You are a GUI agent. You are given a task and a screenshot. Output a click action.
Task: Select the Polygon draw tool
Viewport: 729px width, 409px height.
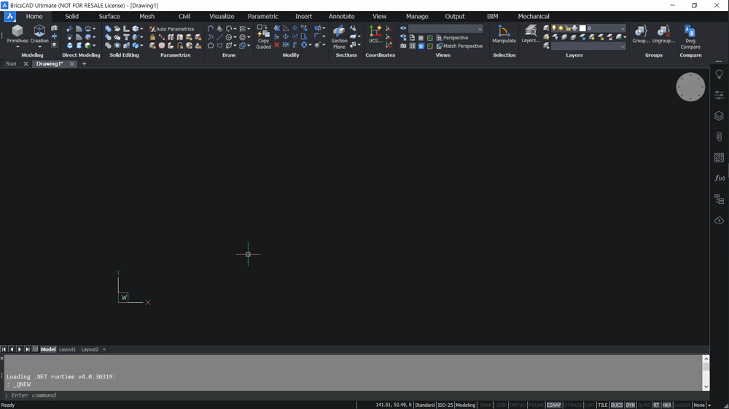[211, 46]
